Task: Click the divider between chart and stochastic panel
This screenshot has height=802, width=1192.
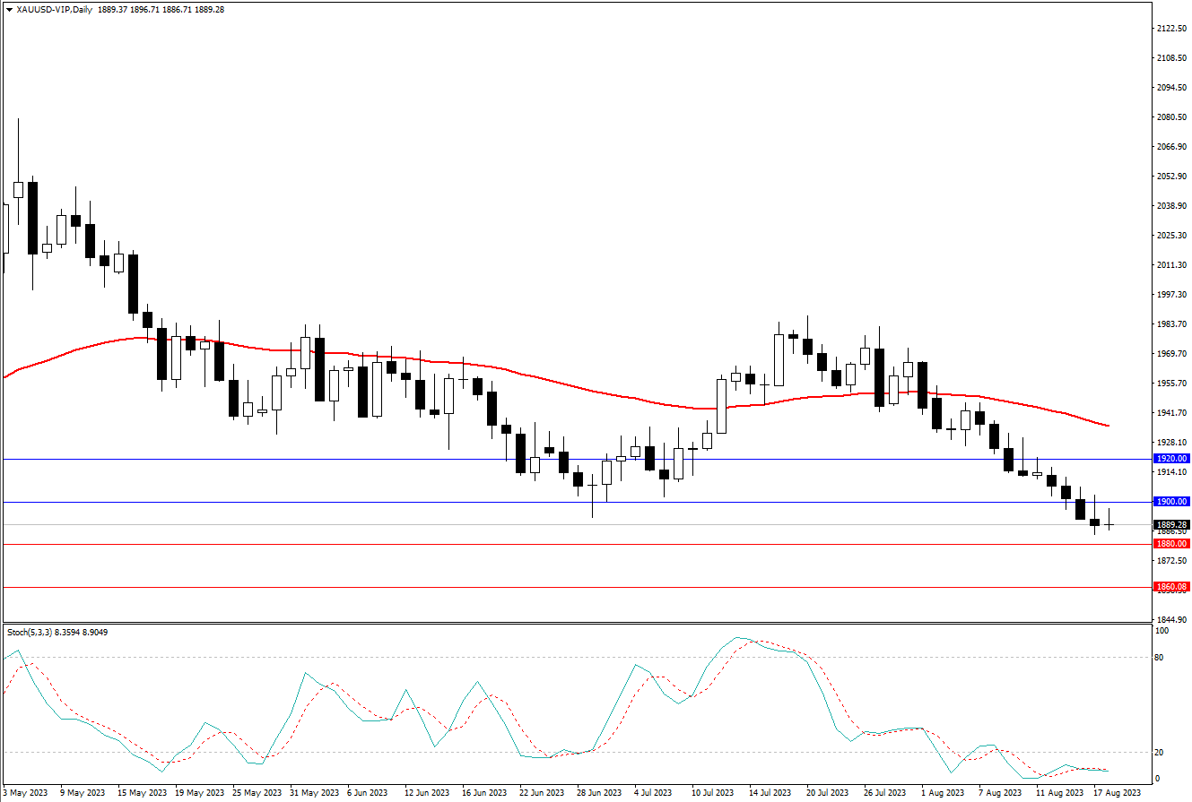Action: 574,624
